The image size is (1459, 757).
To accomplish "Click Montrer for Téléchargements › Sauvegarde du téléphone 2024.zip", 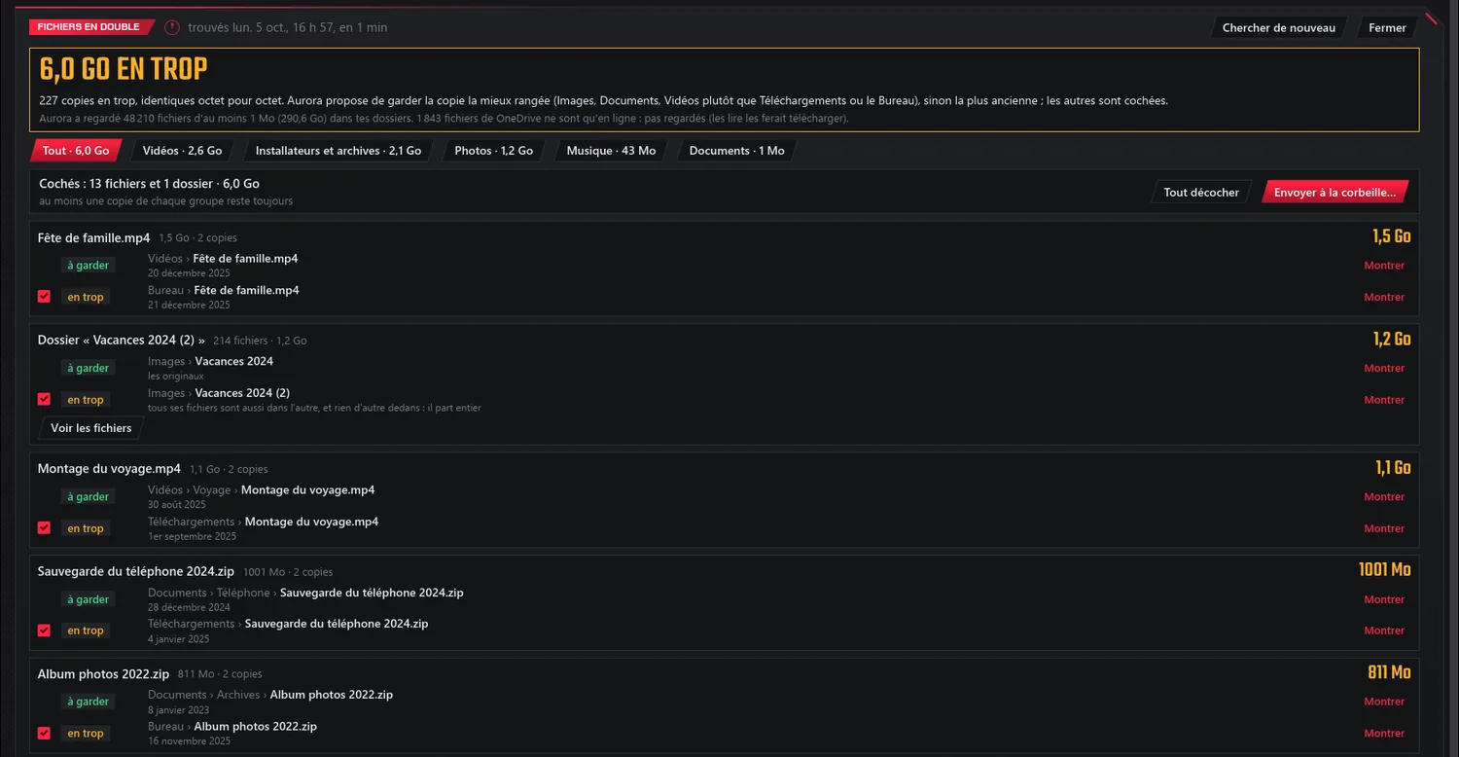I will [1384, 631].
